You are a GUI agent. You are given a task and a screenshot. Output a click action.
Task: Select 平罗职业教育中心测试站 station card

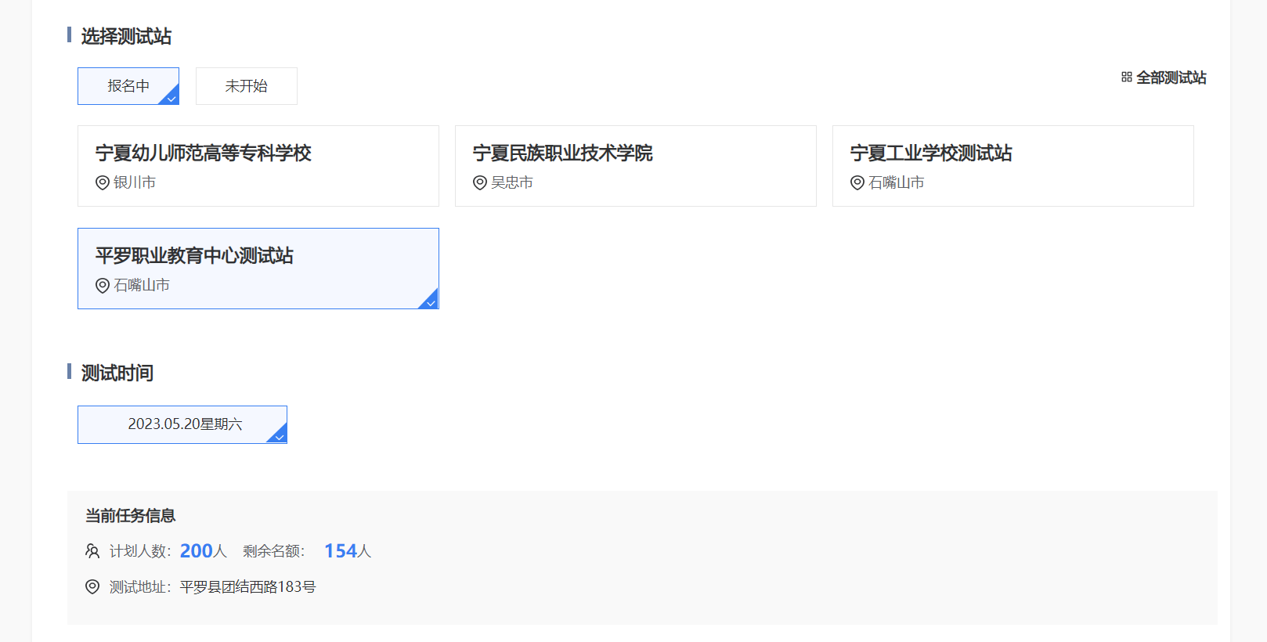258,269
